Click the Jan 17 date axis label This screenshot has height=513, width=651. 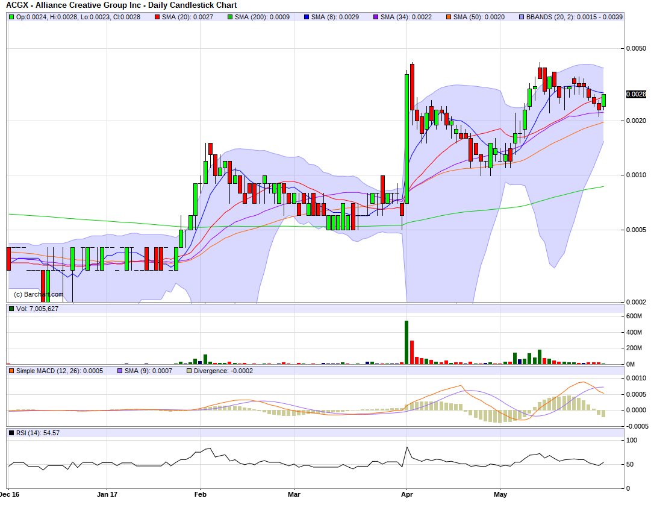point(107,494)
